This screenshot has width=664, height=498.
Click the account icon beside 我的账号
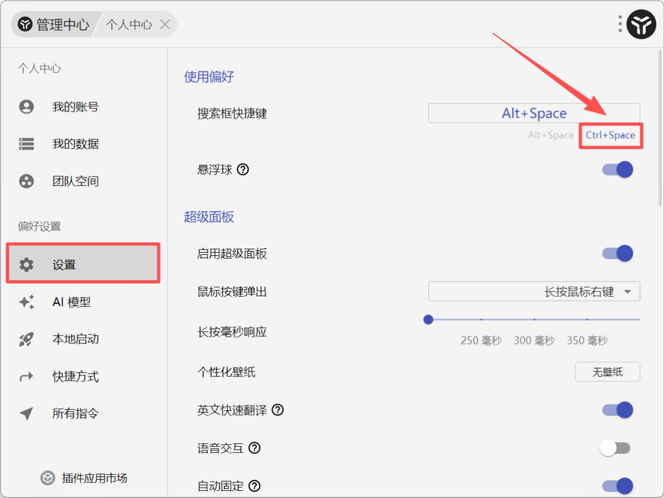(27, 107)
